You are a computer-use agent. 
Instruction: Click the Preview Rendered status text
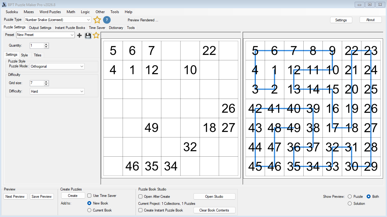(x=143, y=20)
